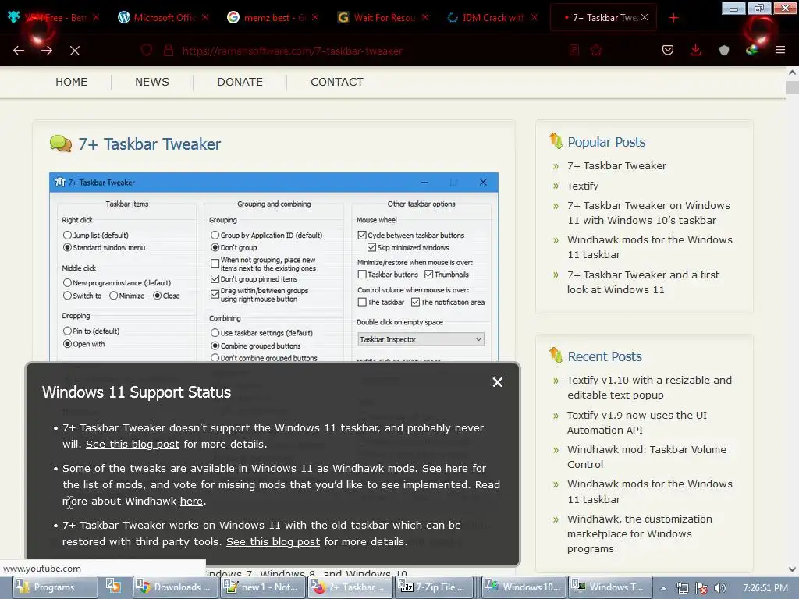Viewport: 799px width, 599px height.
Task: Open Downloads Chrome window in taskbar
Action: (176, 587)
